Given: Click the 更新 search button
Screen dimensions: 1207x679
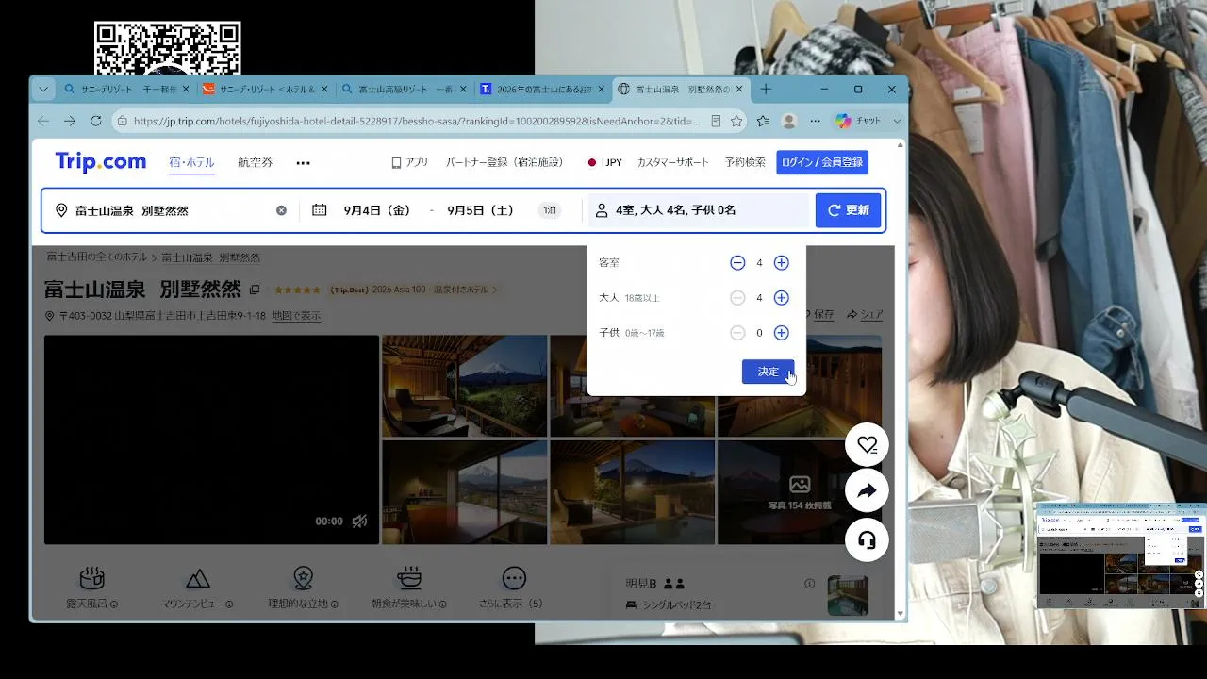Looking at the screenshot, I should point(849,210).
